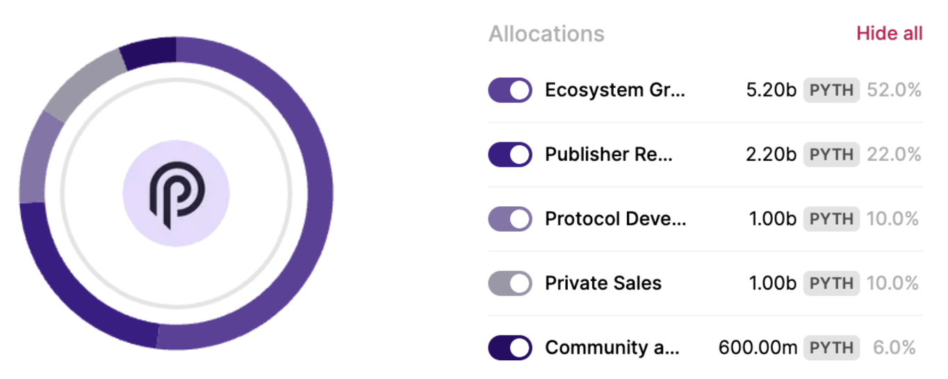The width and height of the screenshot is (948, 379).
Task: Click the Publisher Rewards label
Action: (x=608, y=154)
